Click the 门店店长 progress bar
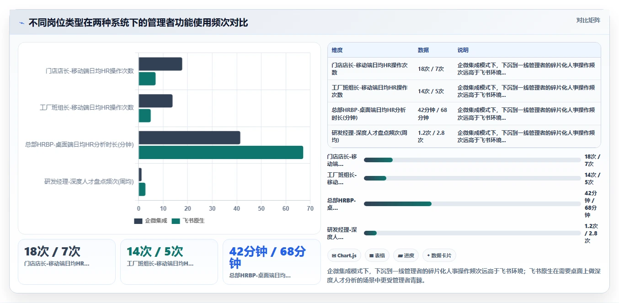 pos(472,160)
